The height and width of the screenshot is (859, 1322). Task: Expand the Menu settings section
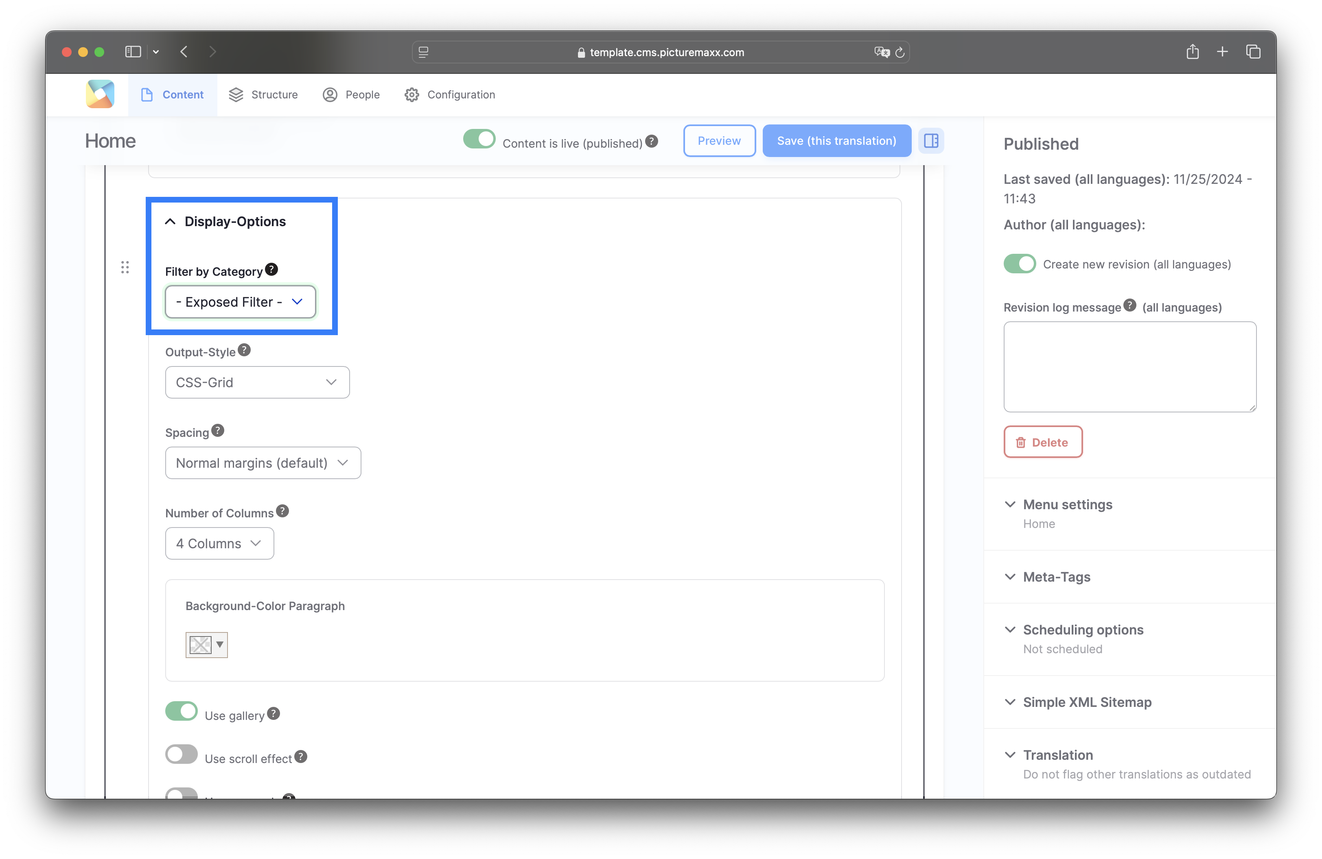[1068, 504]
